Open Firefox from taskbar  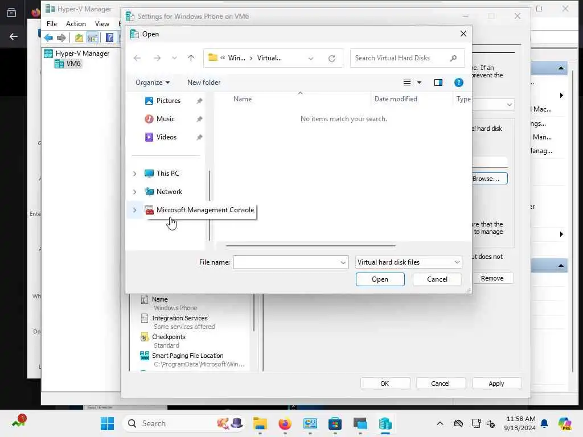[285, 423]
